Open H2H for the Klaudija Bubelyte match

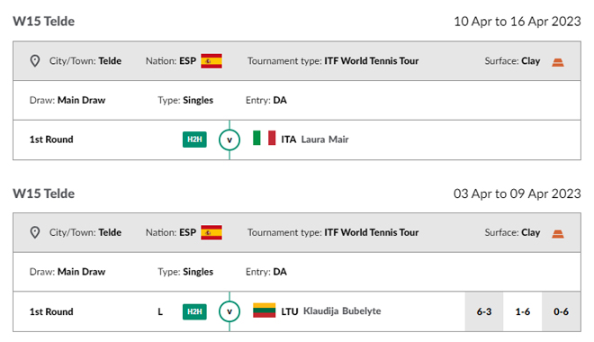pos(194,311)
